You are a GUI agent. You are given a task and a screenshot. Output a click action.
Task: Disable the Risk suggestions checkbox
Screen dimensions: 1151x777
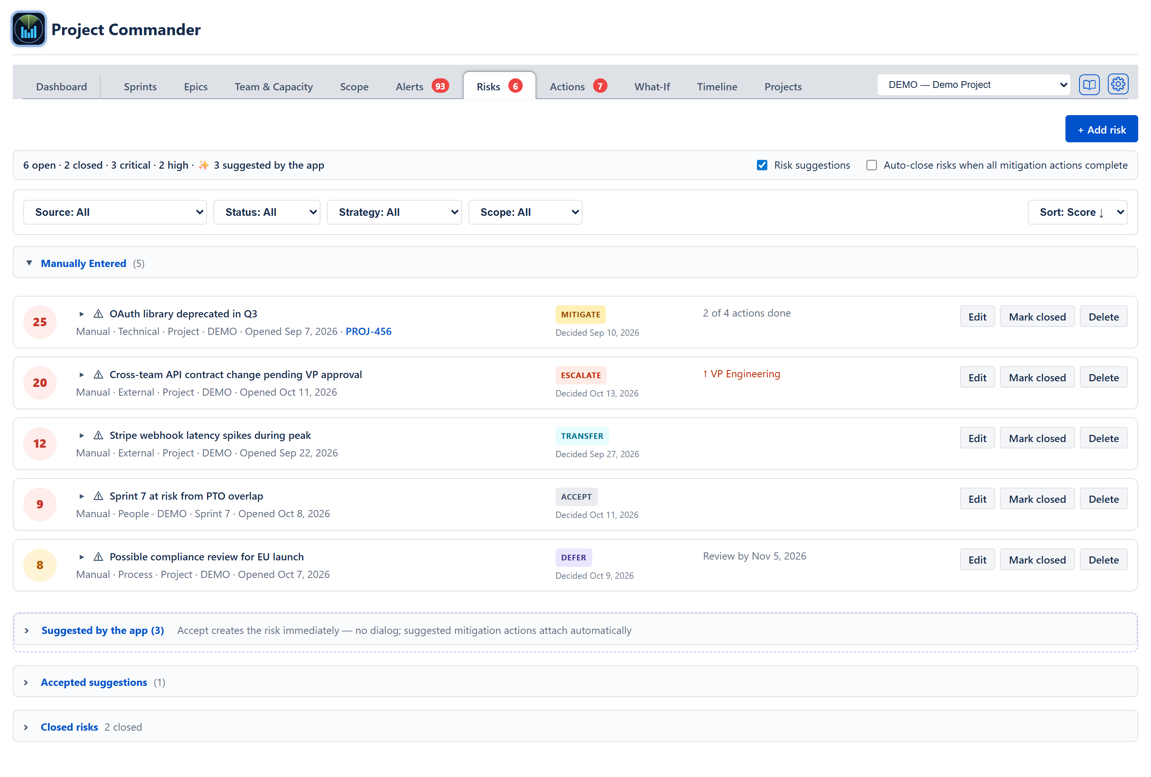click(x=762, y=165)
